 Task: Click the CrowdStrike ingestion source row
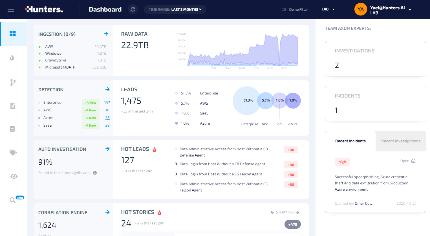click(x=72, y=60)
